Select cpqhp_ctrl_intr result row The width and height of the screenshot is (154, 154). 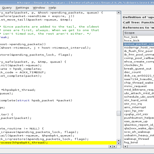[139, 114]
